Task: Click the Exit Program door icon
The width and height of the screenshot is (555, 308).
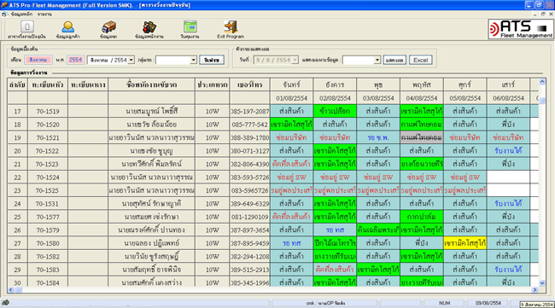Action: (x=231, y=26)
